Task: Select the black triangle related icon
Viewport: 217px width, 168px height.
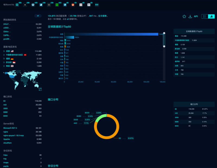Action: pyautogui.click(x=25, y=5)
